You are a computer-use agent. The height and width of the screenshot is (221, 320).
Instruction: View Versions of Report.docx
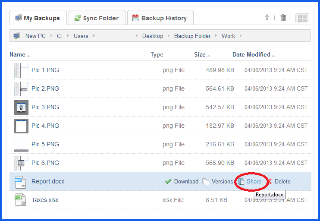[x=218, y=182]
